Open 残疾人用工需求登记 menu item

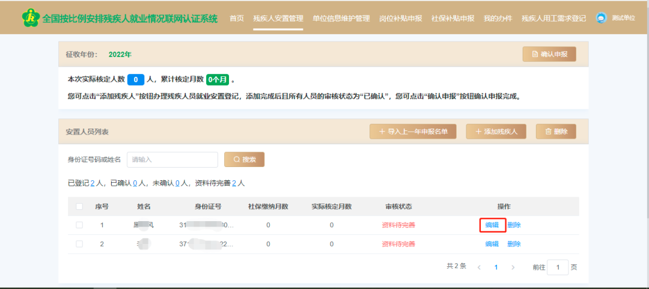point(554,19)
